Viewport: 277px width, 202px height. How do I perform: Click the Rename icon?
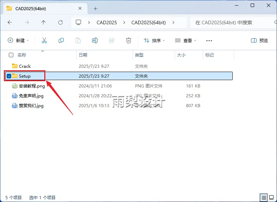(95, 40)
